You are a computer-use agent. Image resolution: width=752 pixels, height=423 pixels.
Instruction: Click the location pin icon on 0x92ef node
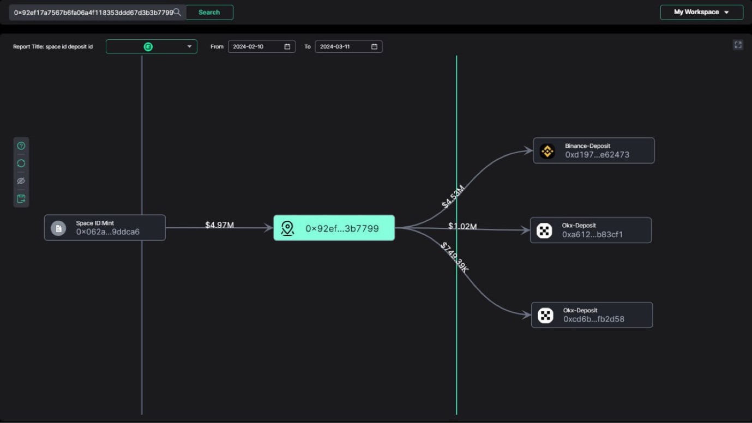(287, 228)
